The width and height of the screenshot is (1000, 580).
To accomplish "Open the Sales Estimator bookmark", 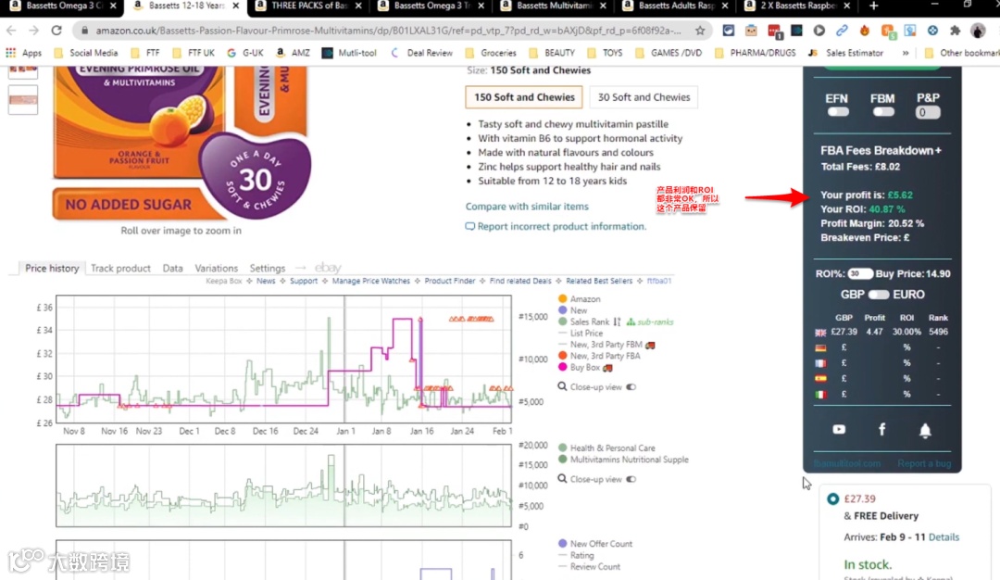I will click(845, 53).
